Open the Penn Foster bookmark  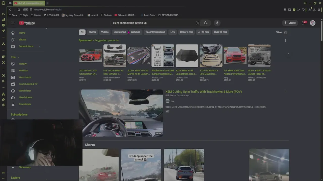[148, 15]
